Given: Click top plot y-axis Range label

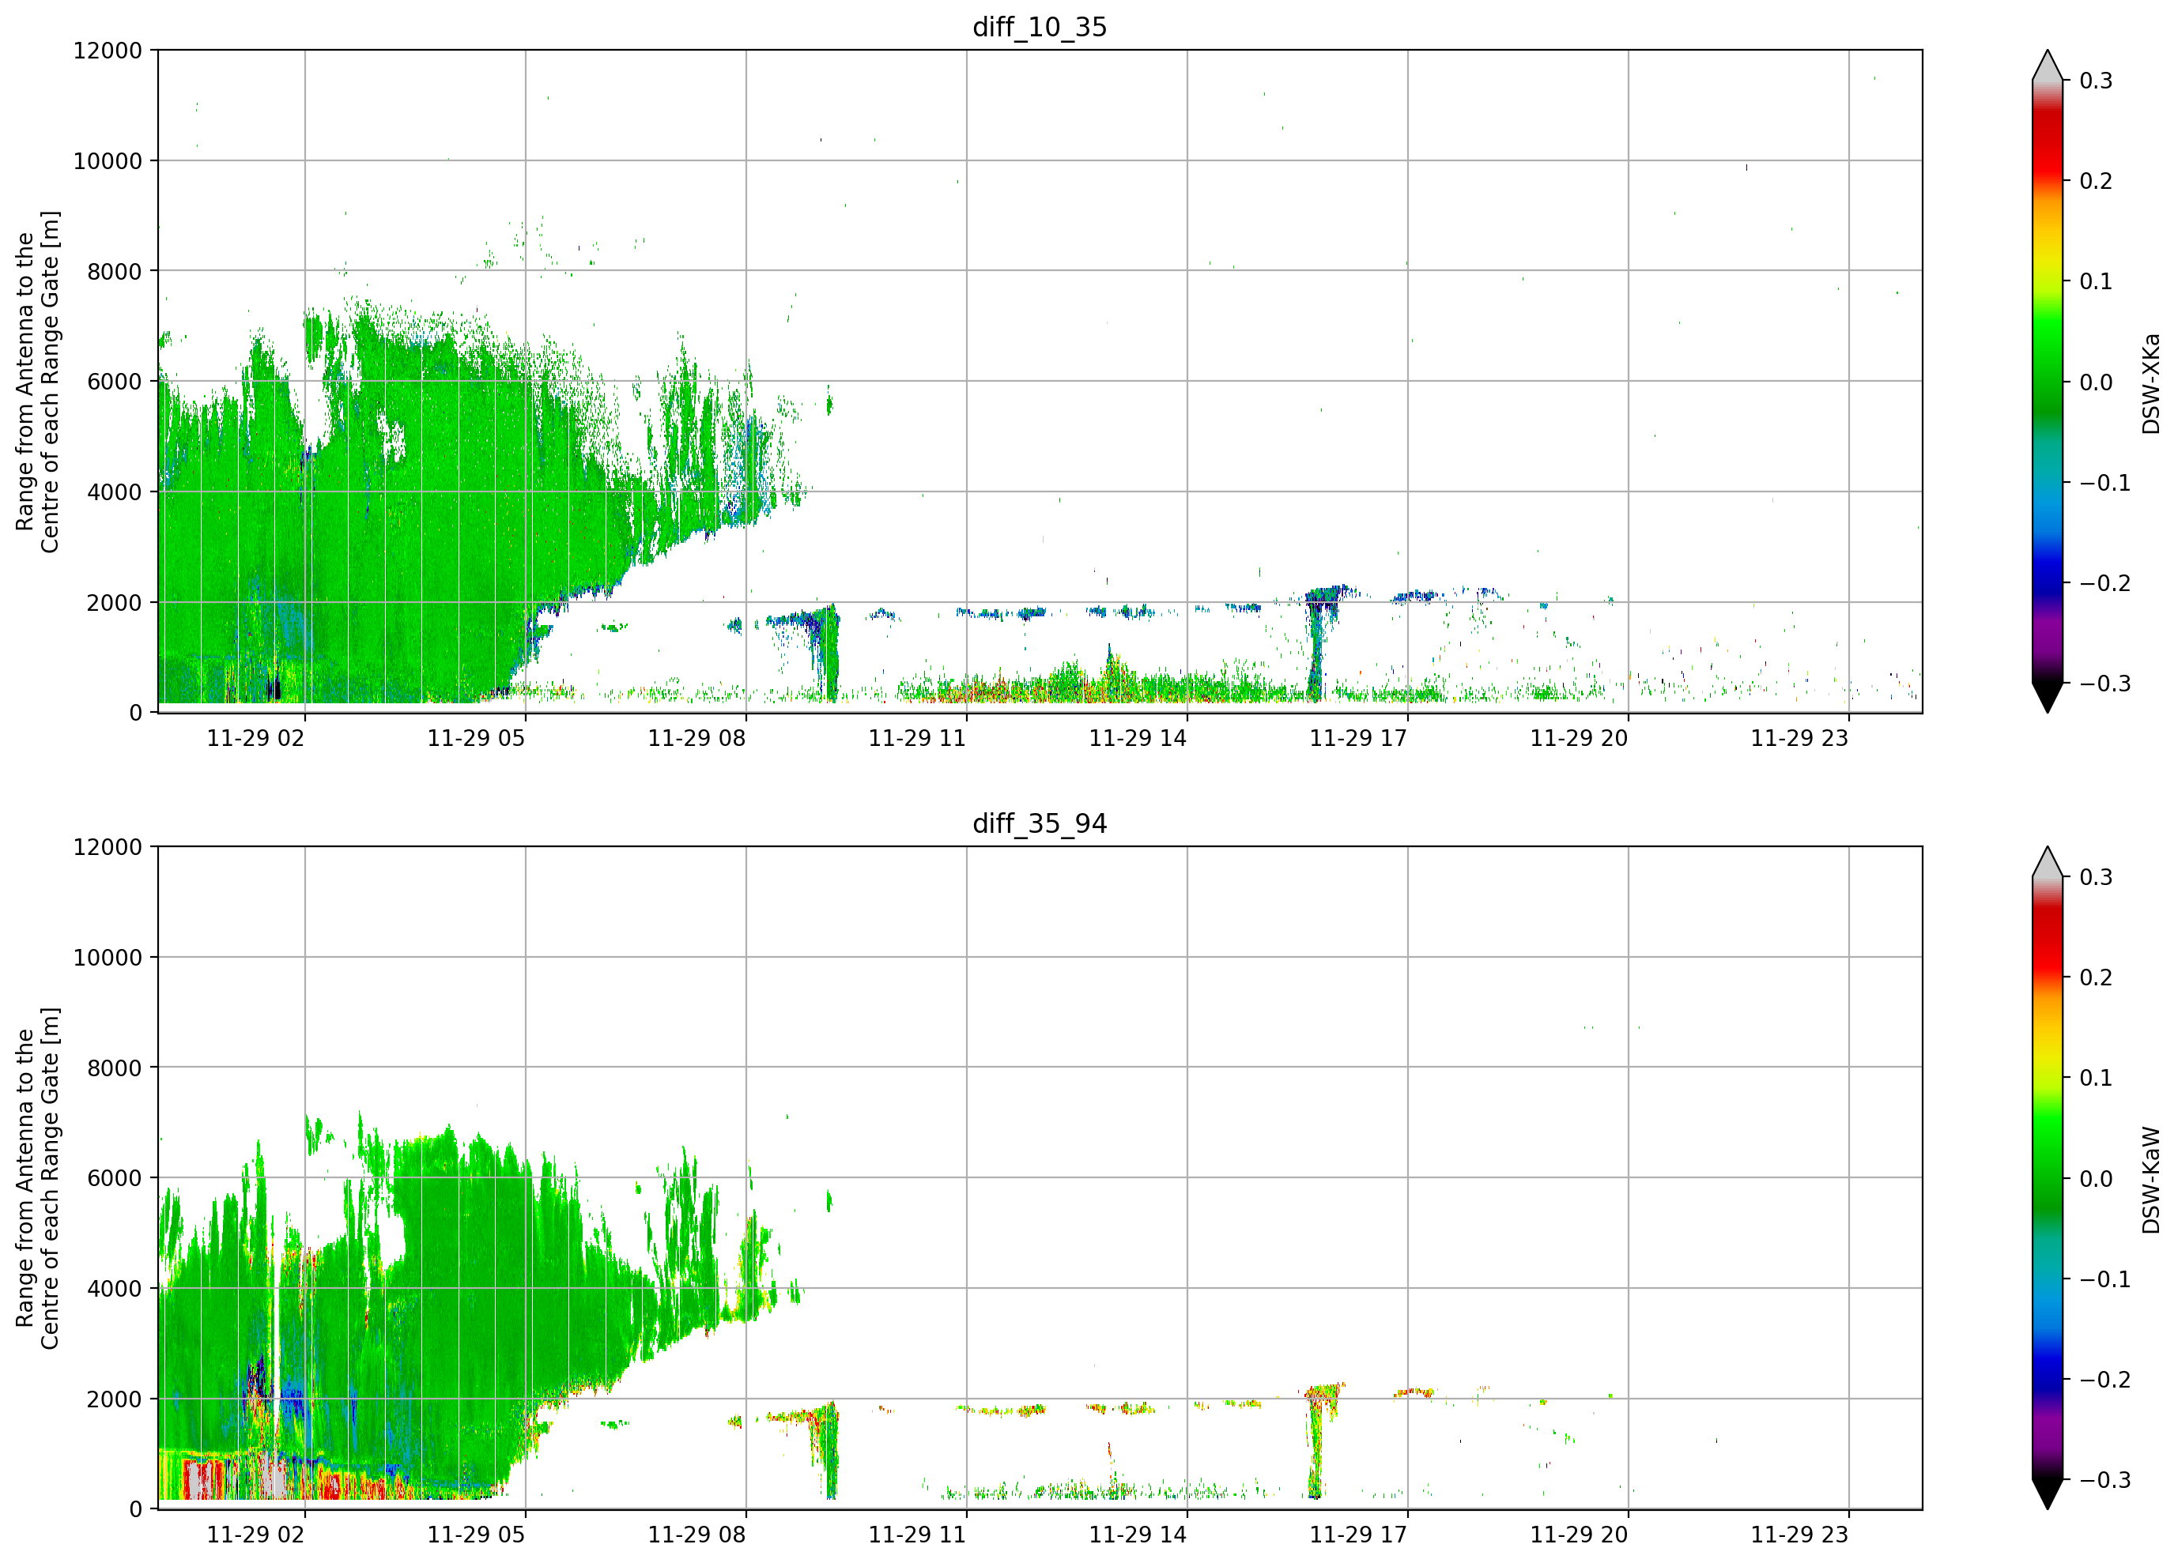Looking at the screenshot, I should pyautogui.click(x=37, y=382).
